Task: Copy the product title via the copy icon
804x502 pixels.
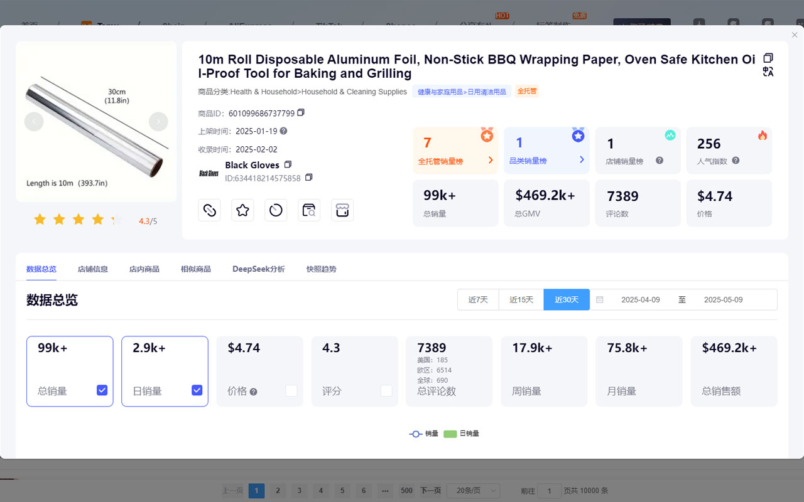Action: [x=768, y=57]
